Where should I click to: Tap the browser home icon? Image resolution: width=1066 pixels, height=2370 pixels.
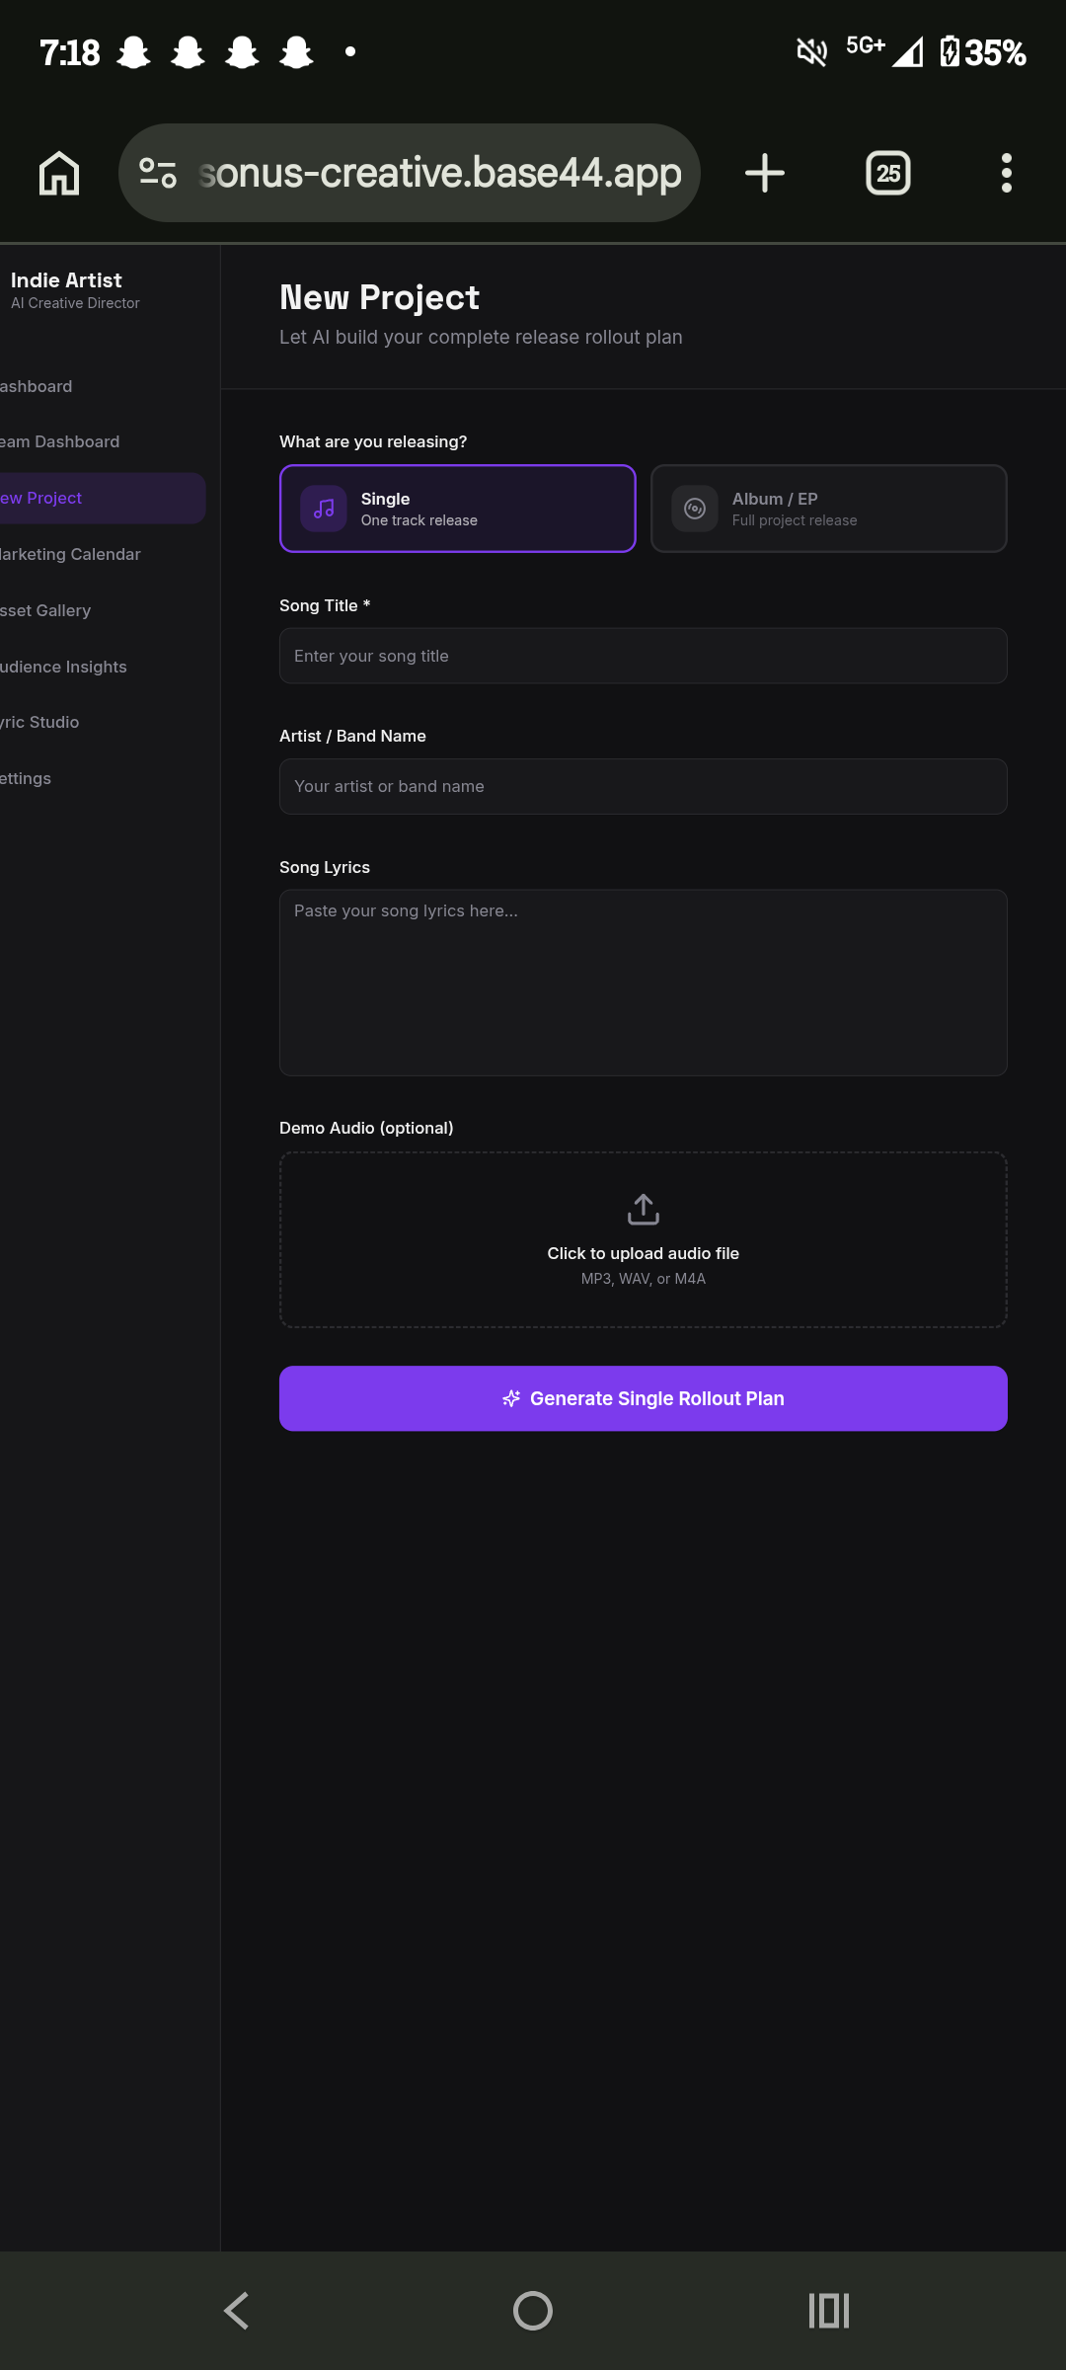coord(59,173)
